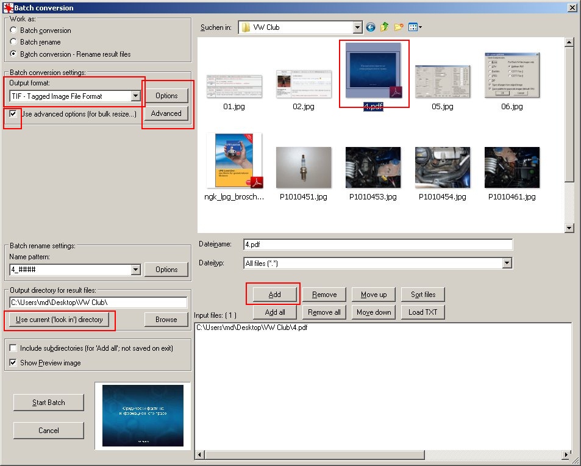Create new folder icon in file browser
581x466 pixels.
(399, 27)
